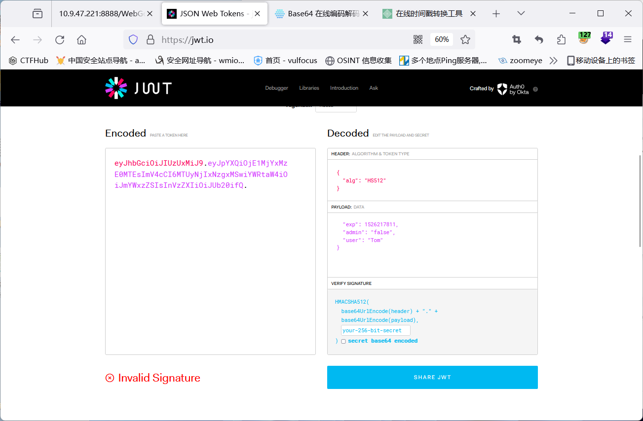Click the SHARE JWT button

(432, 377)
